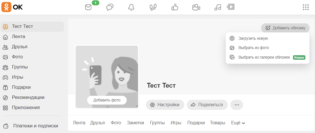Toggle the Добавить обложку cover menu
Screen dimensions: 315x133
pyautogui.click(x=285, y=28)
